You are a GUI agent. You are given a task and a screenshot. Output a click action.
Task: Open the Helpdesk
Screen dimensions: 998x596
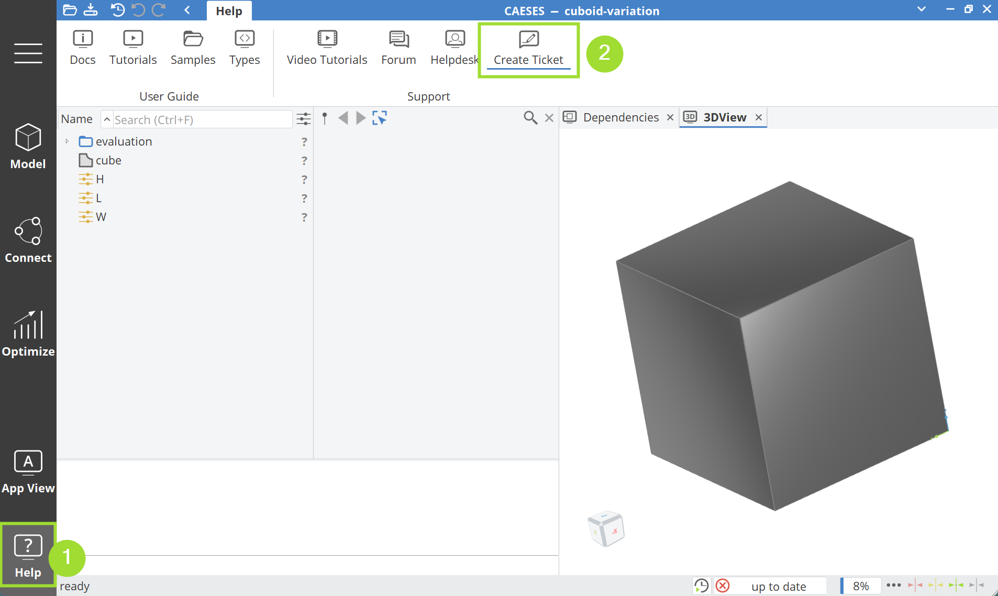pyautogui.click(x=454, y=48)
